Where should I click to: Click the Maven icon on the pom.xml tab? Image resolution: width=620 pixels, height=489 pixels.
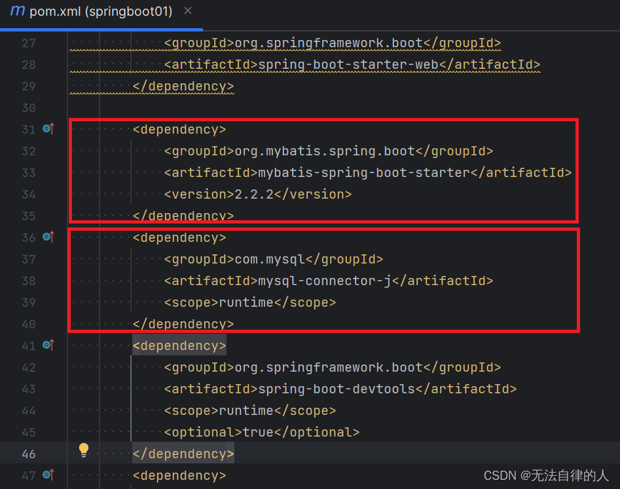[16, 11]
